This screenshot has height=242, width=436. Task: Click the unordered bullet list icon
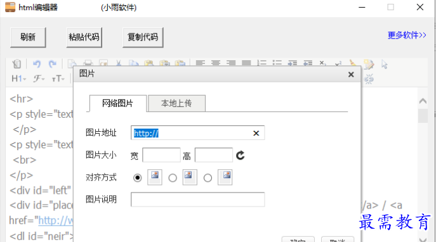277,63
